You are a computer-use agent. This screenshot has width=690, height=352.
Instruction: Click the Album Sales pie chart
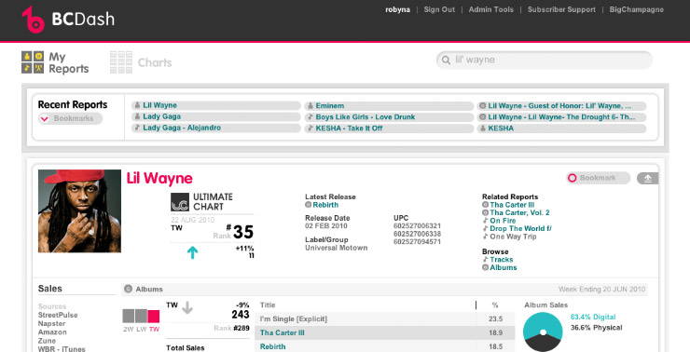click(x=543, y=332)
